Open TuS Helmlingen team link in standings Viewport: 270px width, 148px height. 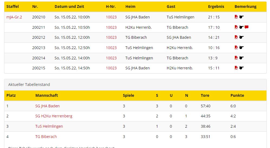[49, 126]
